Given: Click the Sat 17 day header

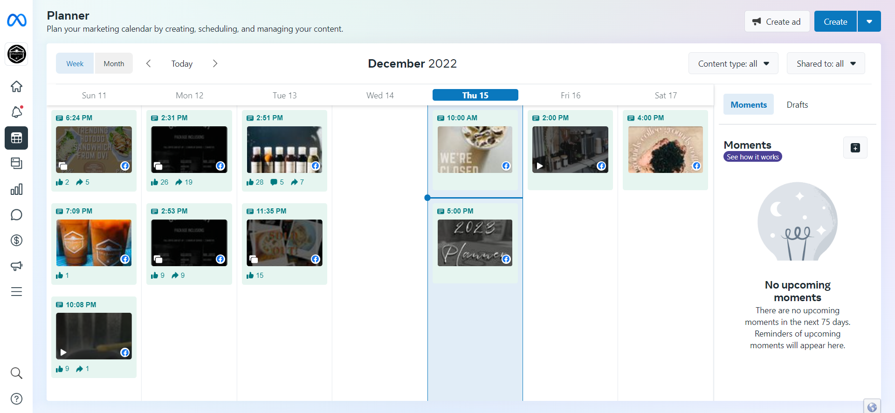Looking at the screenshot, I should coord(666,96).
